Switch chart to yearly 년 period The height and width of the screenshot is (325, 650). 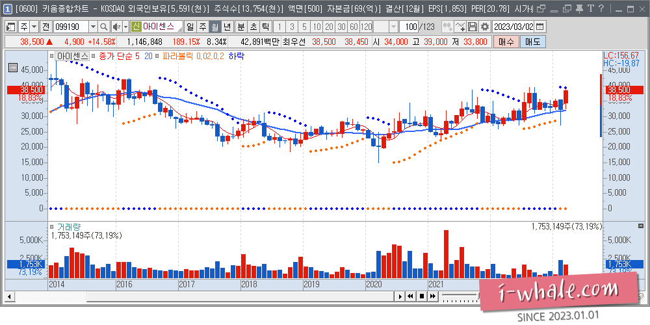[x=227, y=27]
